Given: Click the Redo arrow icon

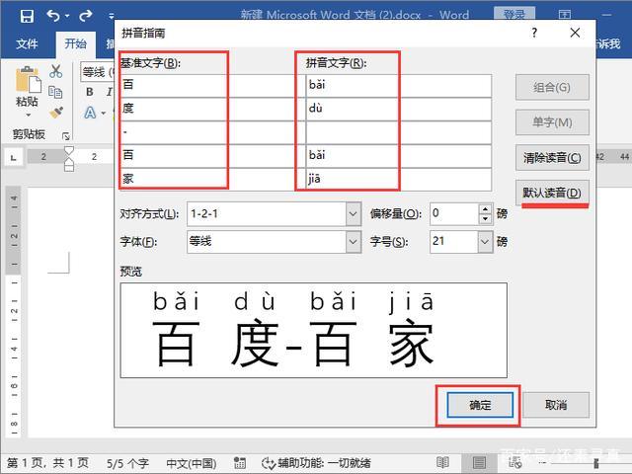Looking at the screenshot, I should click(86, 16).
